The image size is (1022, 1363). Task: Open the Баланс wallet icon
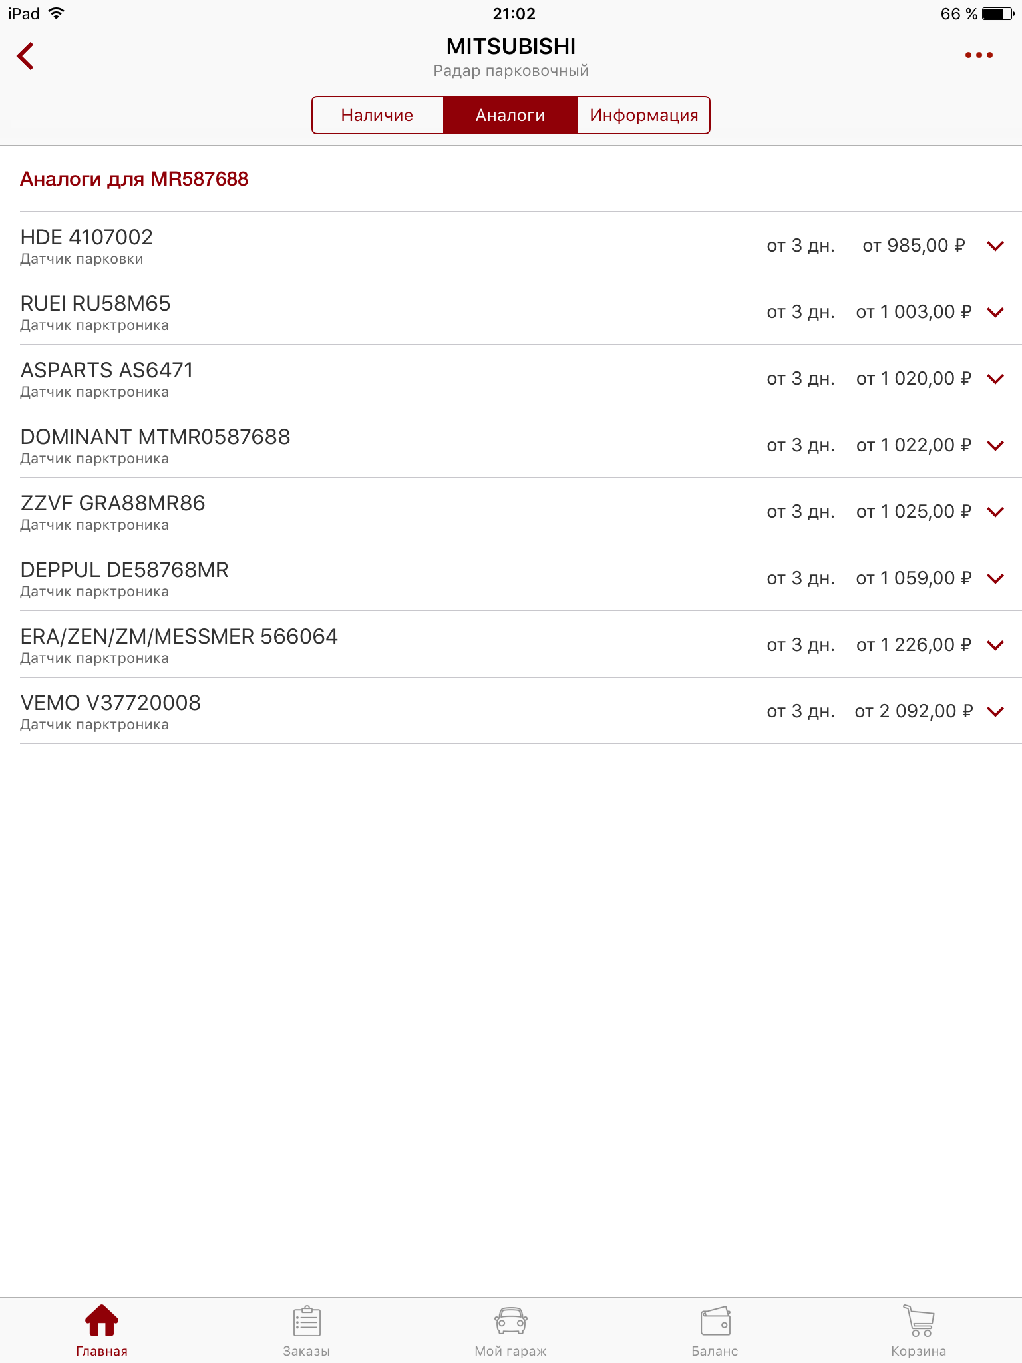[x=715, y=1321]
